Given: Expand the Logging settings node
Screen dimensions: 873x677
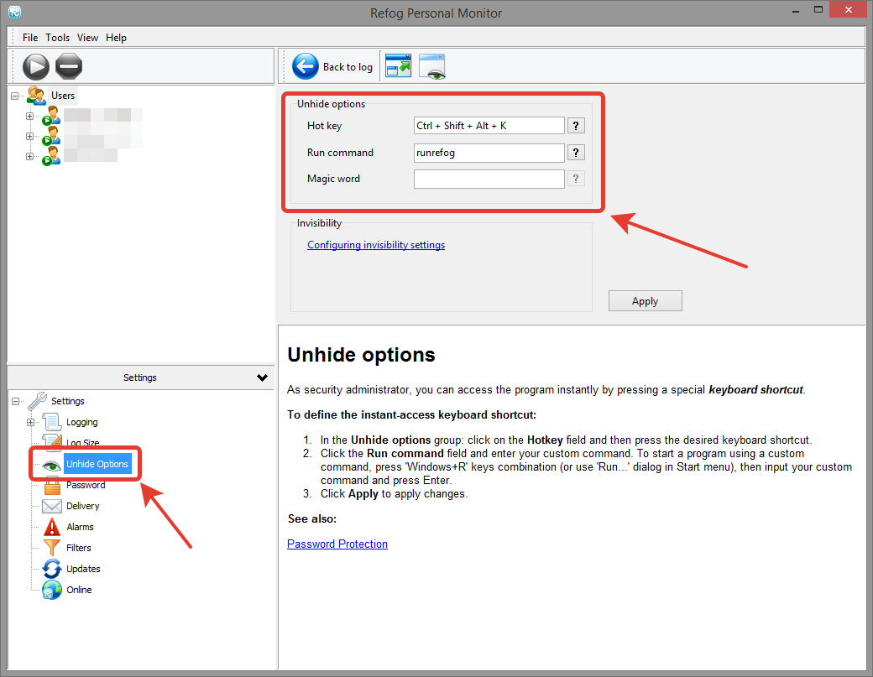Looking at the screenshot, I should [x=30, y=422].
